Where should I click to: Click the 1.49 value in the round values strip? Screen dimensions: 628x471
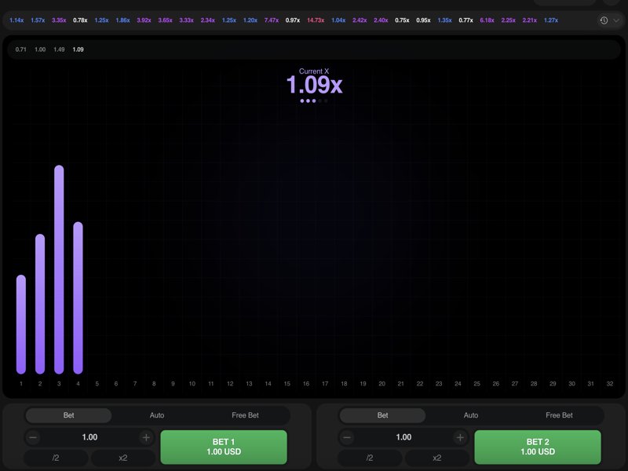tap(59, 49)
